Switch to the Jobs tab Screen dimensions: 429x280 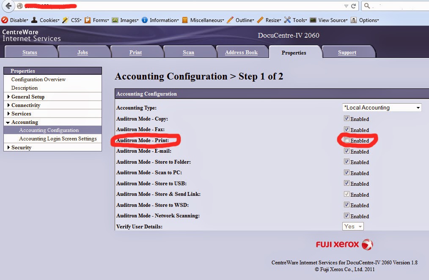(x=82, y=52)
